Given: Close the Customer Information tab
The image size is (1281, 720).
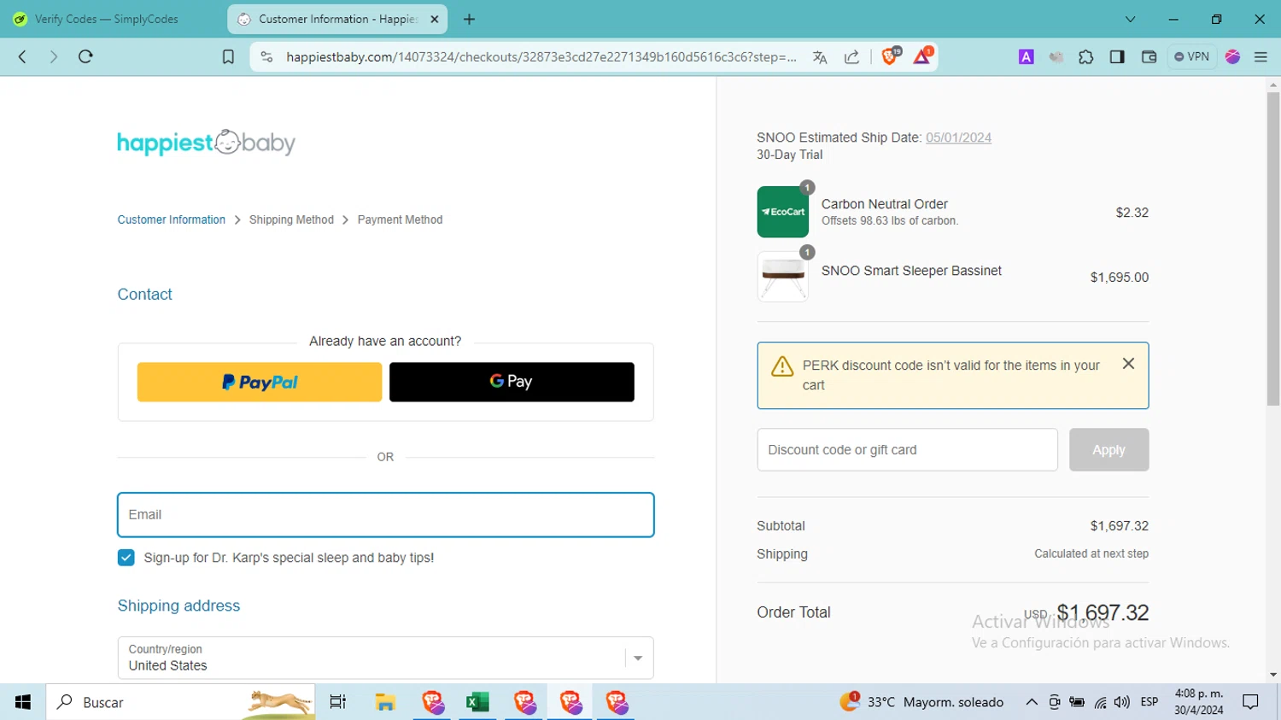Looking at the screenshot, I should pos(435,19).
